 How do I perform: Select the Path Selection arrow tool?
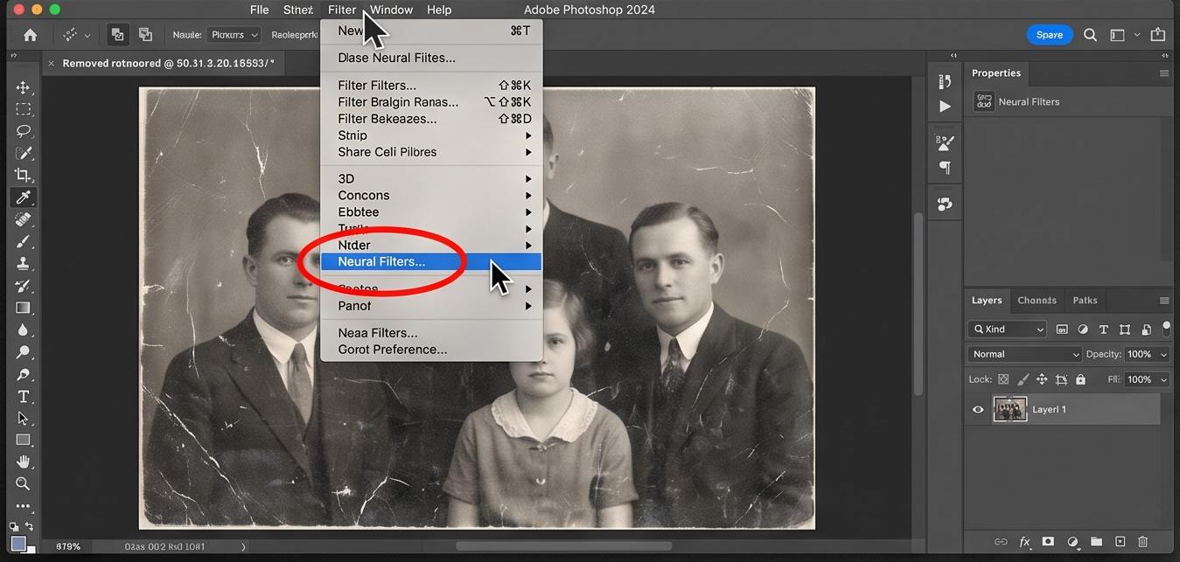23,418
